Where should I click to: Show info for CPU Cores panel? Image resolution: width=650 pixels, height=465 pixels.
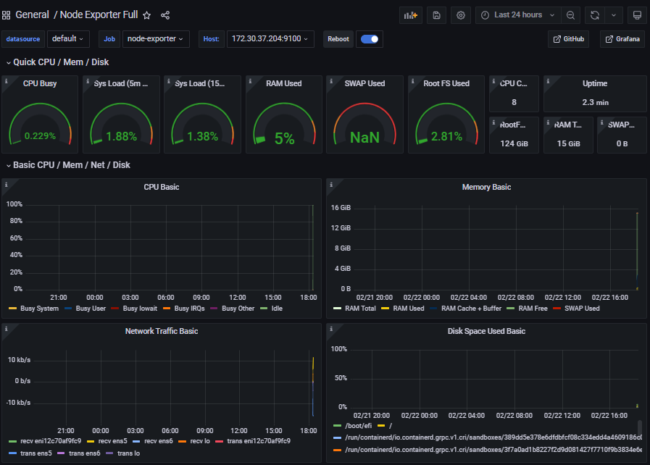tap(493, 81)
